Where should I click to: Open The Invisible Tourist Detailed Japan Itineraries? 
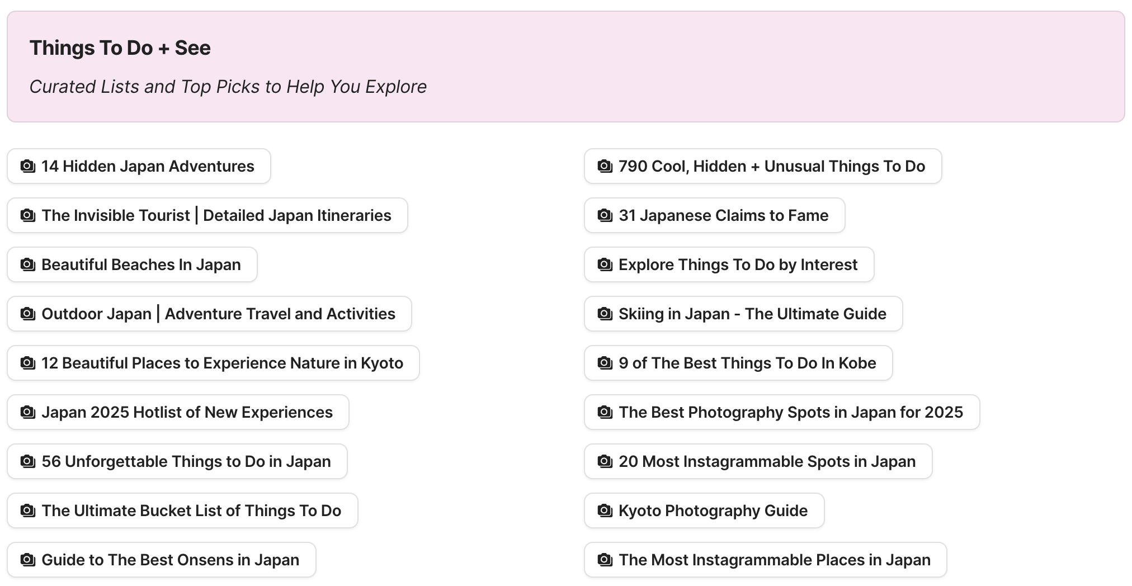click(207, 215)
